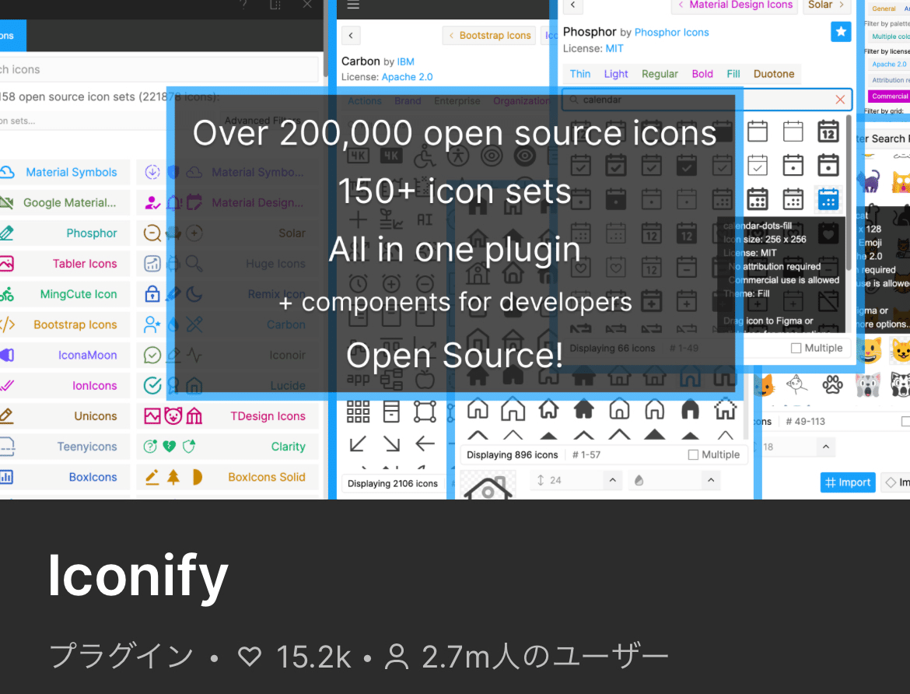Clear the calendar search with the red X

click(840, 100)
